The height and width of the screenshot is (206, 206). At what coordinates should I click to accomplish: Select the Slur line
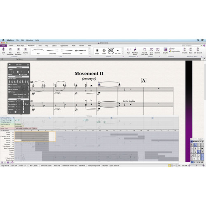pyautogui.click(x=38, y=51)
